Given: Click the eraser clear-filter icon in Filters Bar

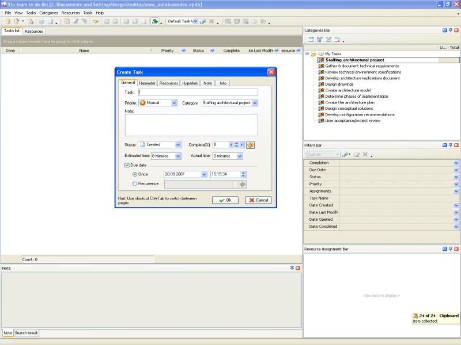Looking at the screenshot, I should tap(357, 155).
